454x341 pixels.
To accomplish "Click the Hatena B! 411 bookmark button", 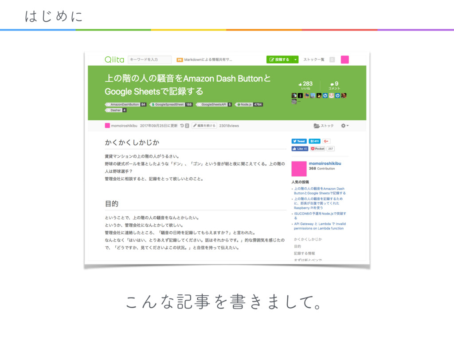I will (x=314, y=141).
